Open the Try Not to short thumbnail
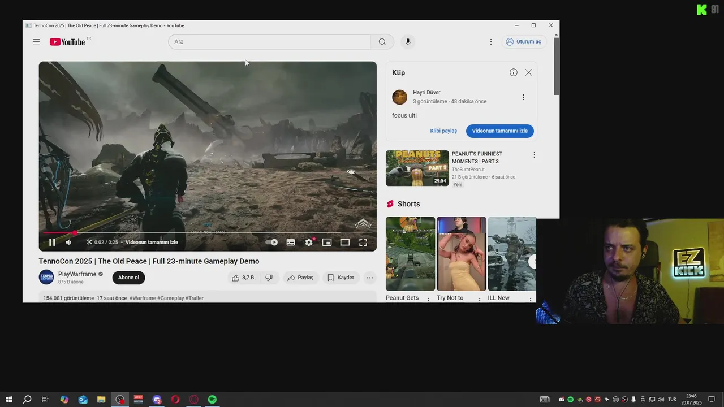 coord(462,254)
